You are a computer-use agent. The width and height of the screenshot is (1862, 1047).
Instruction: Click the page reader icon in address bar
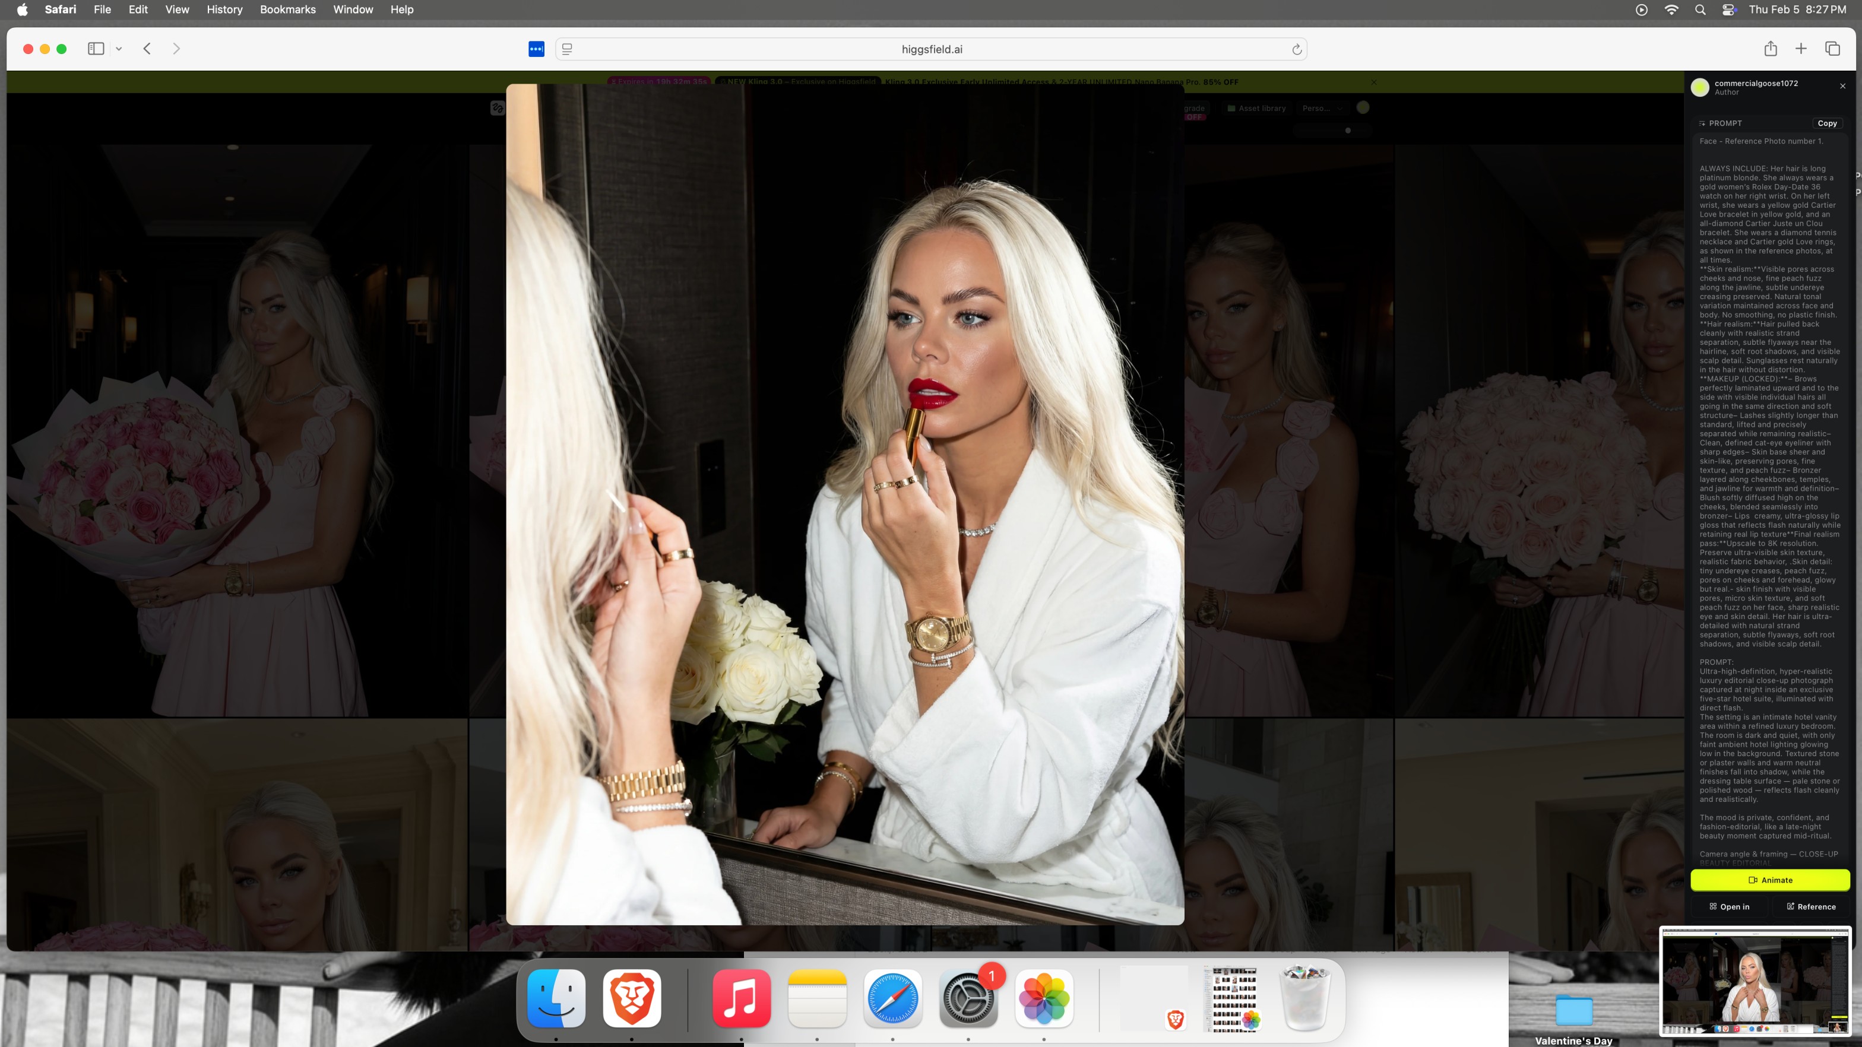click(x=568, y=49)
